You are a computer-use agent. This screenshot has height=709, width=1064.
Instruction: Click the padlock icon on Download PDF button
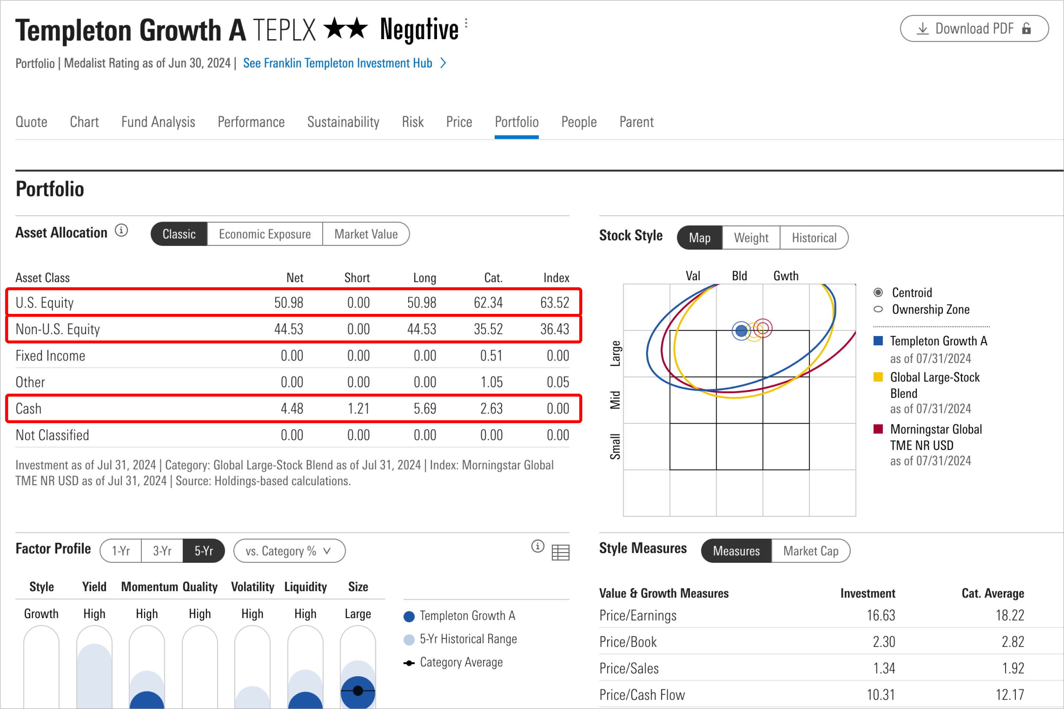pos(1026,28)
